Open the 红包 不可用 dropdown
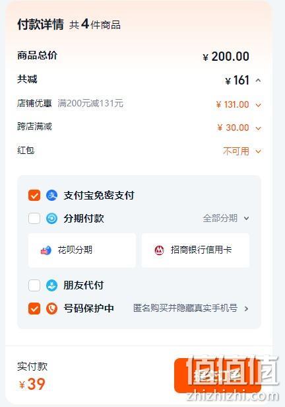Screen dimensions: 285x407 pyautogui.click(x=242, y=151)
